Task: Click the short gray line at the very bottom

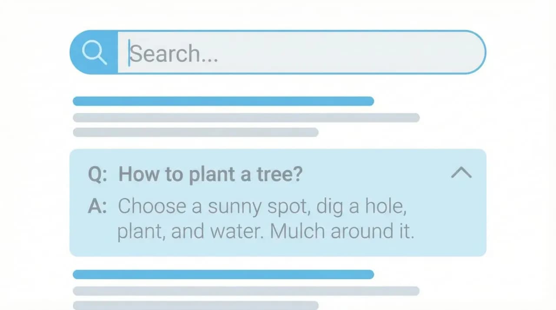Action: click(x=195, y=305)
